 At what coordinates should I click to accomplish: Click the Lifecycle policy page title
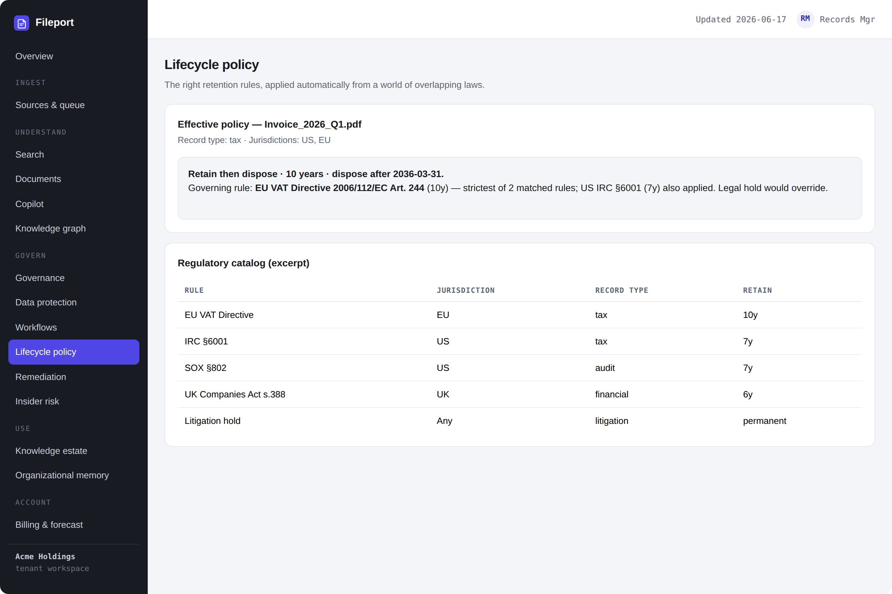(212, 64)
